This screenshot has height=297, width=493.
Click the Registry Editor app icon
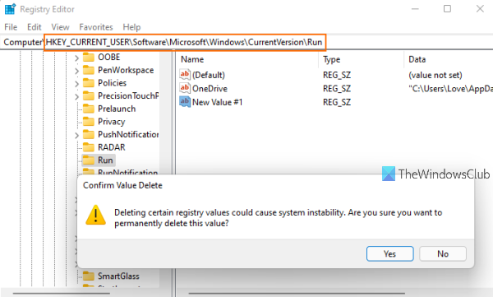pyautogui.click(x=10, y=9)
